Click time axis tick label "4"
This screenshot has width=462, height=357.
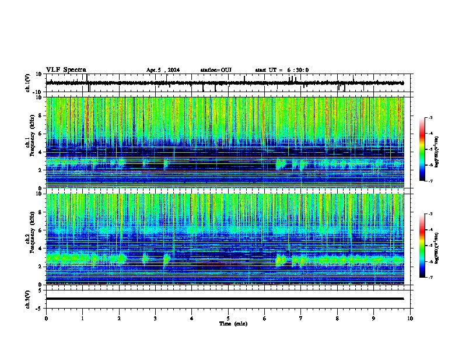[x=192, y=318]
